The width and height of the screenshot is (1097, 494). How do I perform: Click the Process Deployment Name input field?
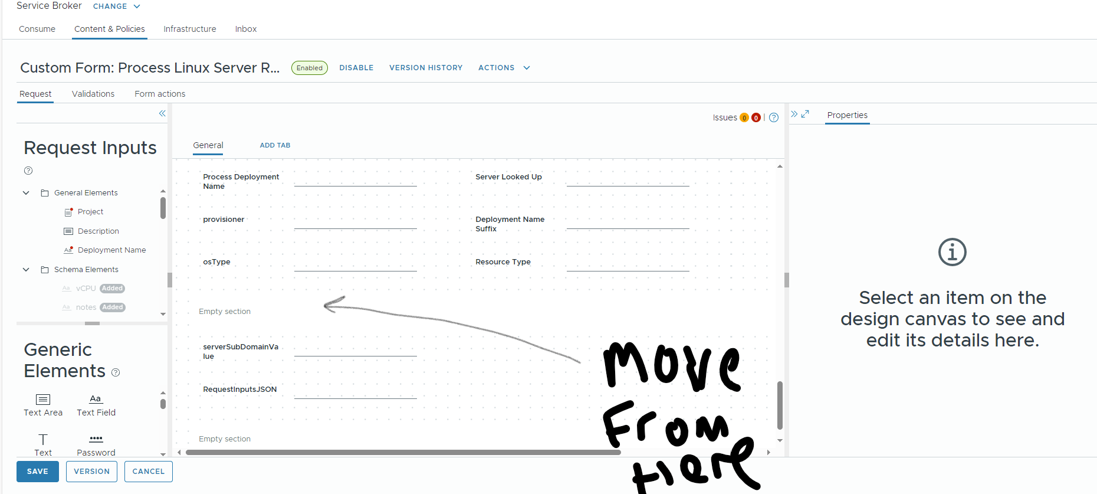click(x=356, y=179)
